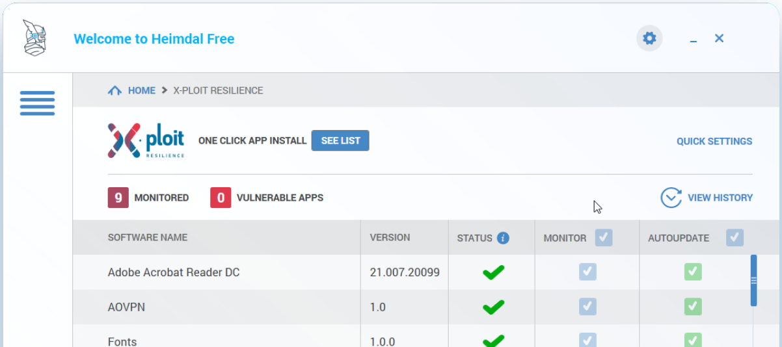Toggle Autoupdate checkbox for Fonts
This screenshot has width=782, height=347.
tap(693, 340)
